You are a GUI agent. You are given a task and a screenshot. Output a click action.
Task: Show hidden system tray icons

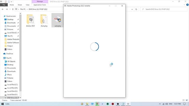[x=160, y=104]
